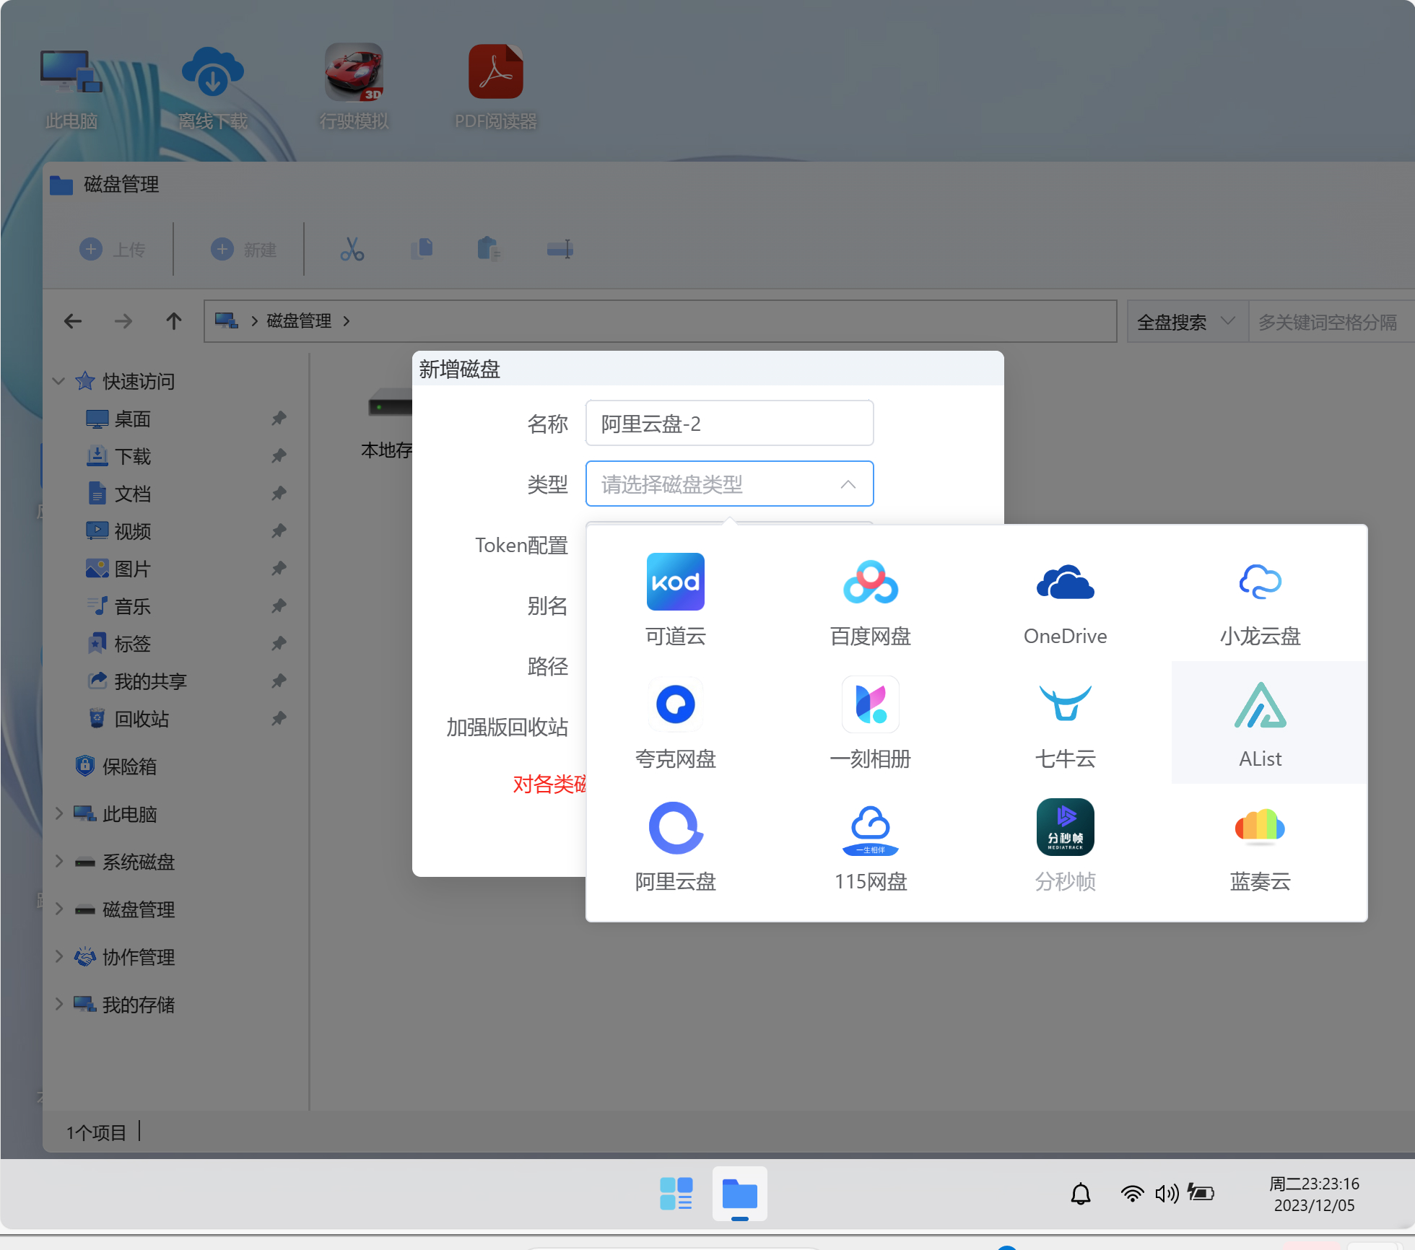Viewport: 1415px width, 1250px height.
Task: Go up one directory level
Action: click(x=173, y=321)
